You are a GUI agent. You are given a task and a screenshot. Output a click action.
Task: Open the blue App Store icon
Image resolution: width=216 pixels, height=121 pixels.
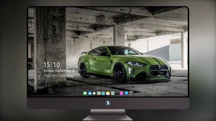click(x=126, y=93)
